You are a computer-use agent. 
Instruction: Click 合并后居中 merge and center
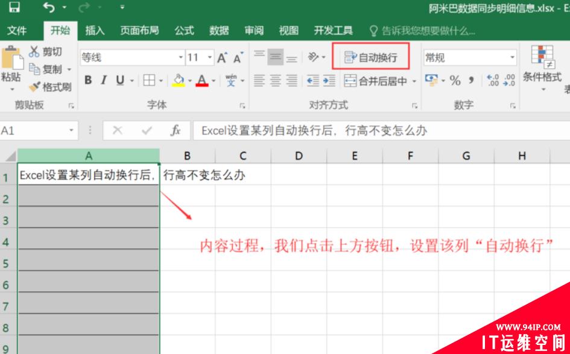[376, 81]
